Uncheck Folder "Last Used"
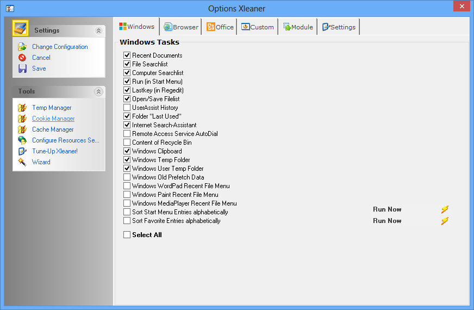Image resolution: width=474 pixels, height=310 pixels. (x=127, y=116)
